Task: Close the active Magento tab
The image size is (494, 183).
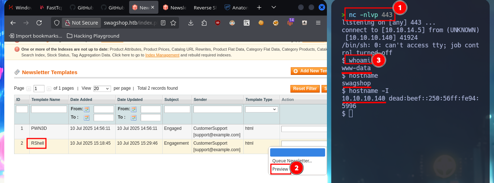Action: point(153,8)
